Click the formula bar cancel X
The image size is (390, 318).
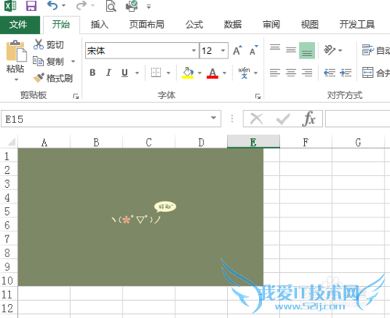point(257,119)
